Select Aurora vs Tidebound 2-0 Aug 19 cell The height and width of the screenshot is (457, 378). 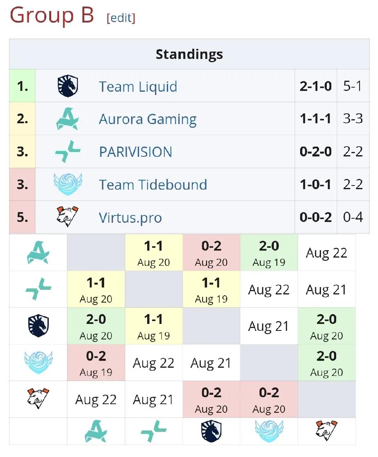tap(269, 253)
